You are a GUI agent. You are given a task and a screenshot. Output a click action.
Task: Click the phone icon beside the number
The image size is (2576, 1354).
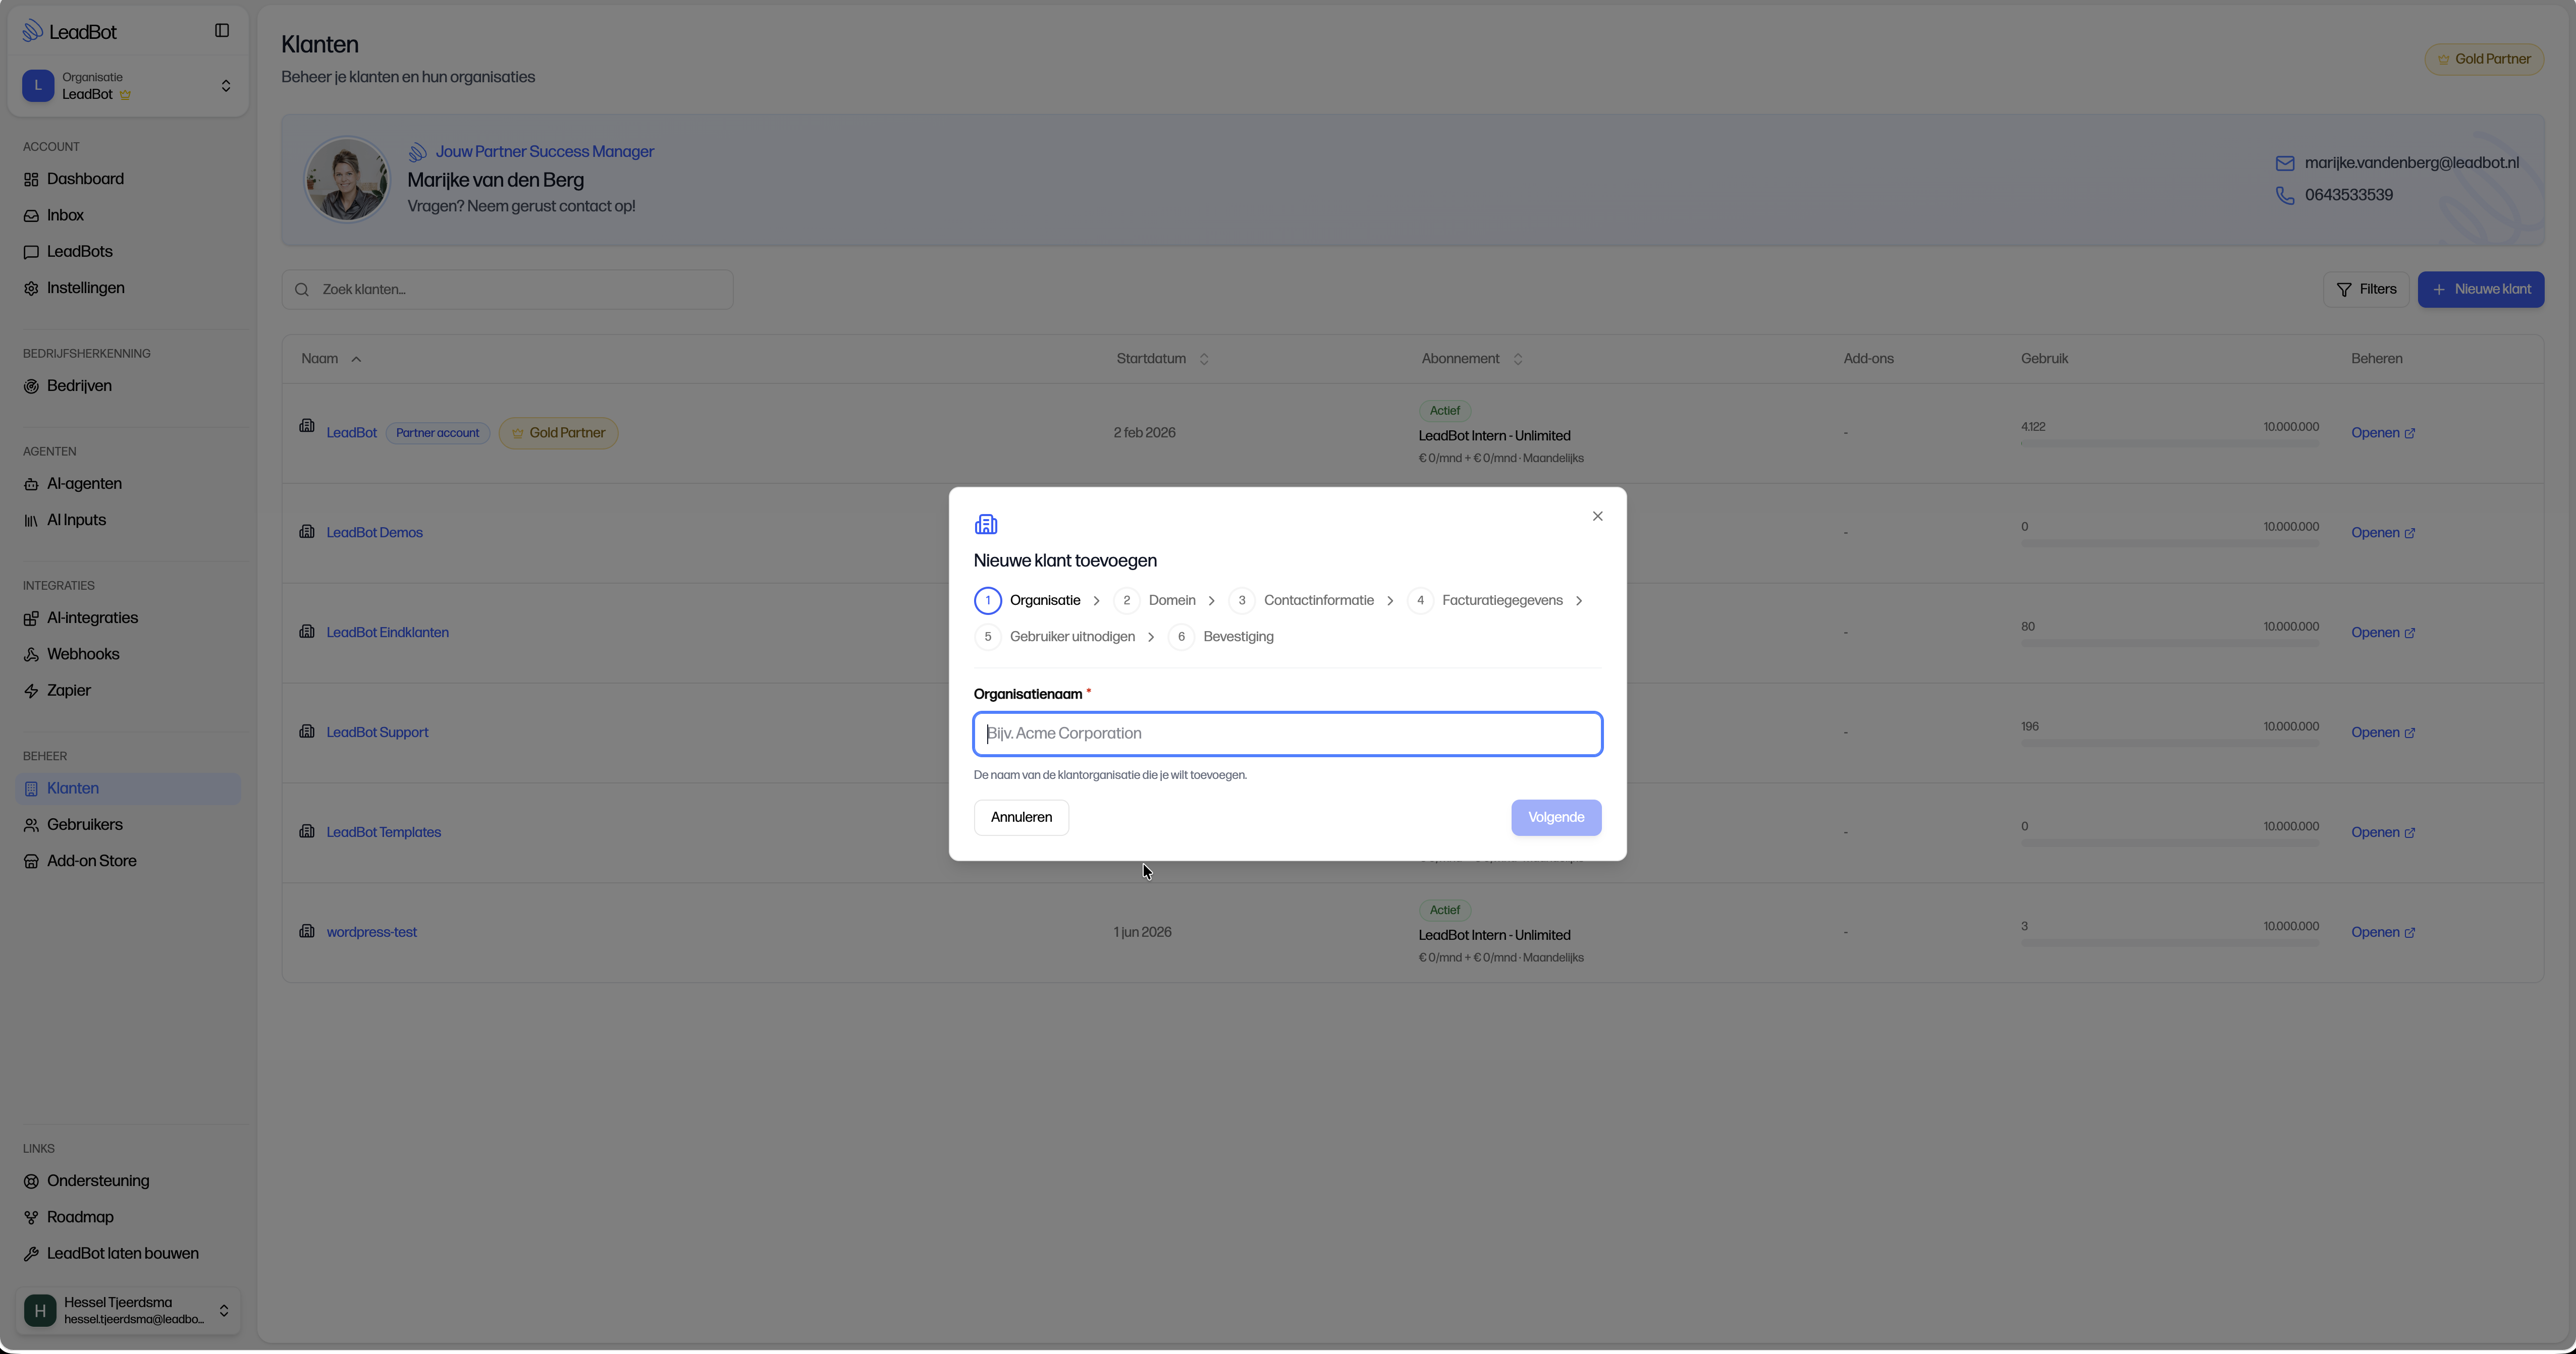tap(2284, 195)
